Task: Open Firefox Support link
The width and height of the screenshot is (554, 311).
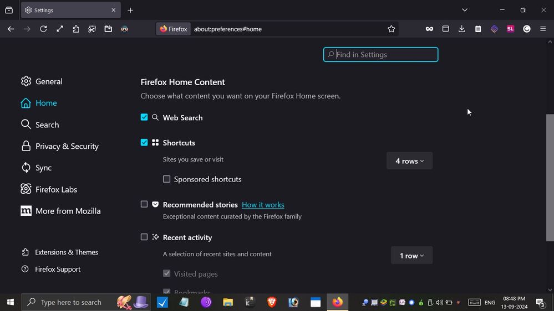Action: pyautogui.click(x=51, y=269)
